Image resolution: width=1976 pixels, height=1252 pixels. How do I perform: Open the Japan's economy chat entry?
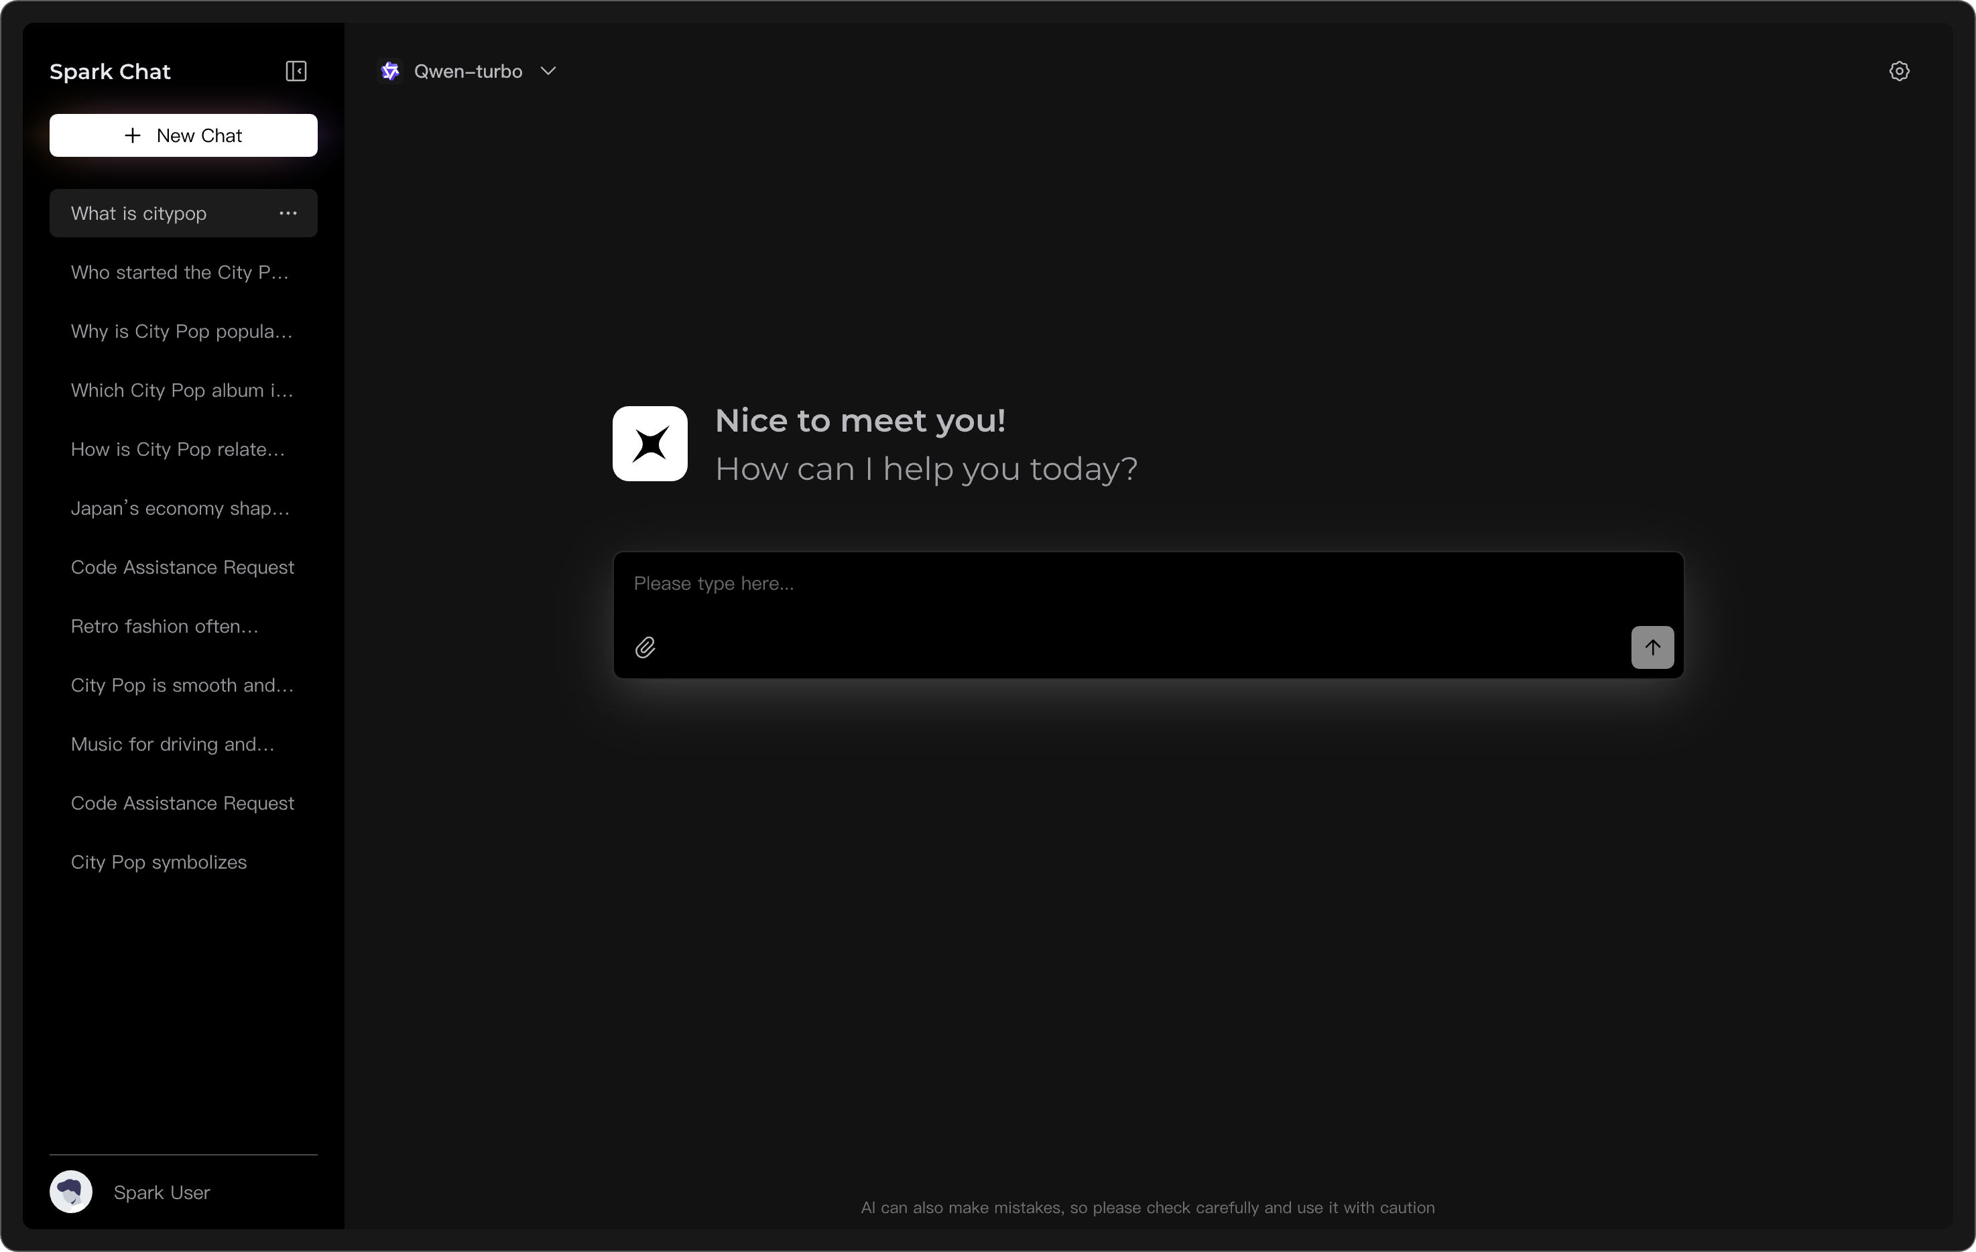coord(180,509)
